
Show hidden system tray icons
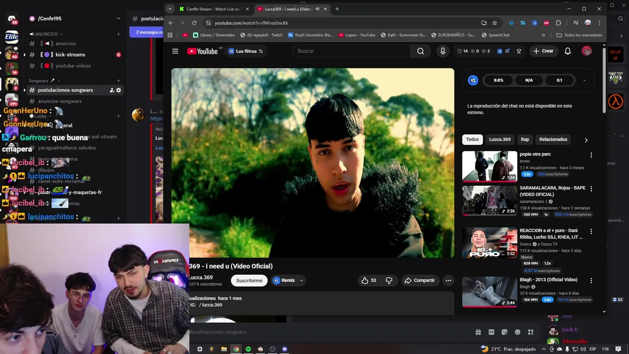543,349
